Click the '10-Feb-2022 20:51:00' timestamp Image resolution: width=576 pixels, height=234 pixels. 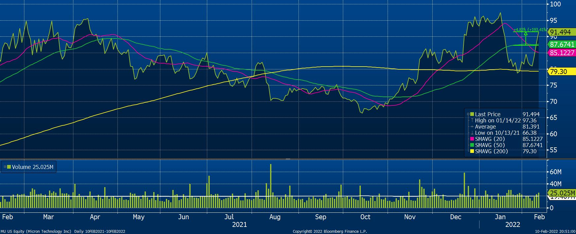(x=555, y=231)
